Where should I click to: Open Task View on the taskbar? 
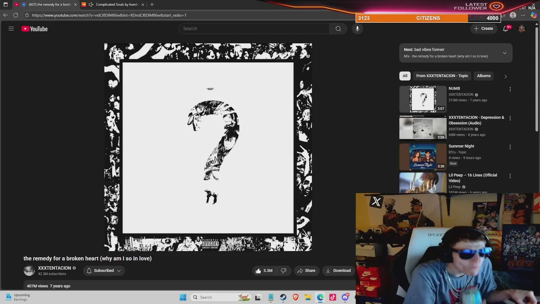(258, 297)
